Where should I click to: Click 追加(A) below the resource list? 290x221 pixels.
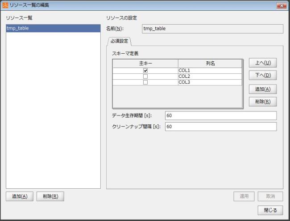pyautogui.click(x=20, y=196)
